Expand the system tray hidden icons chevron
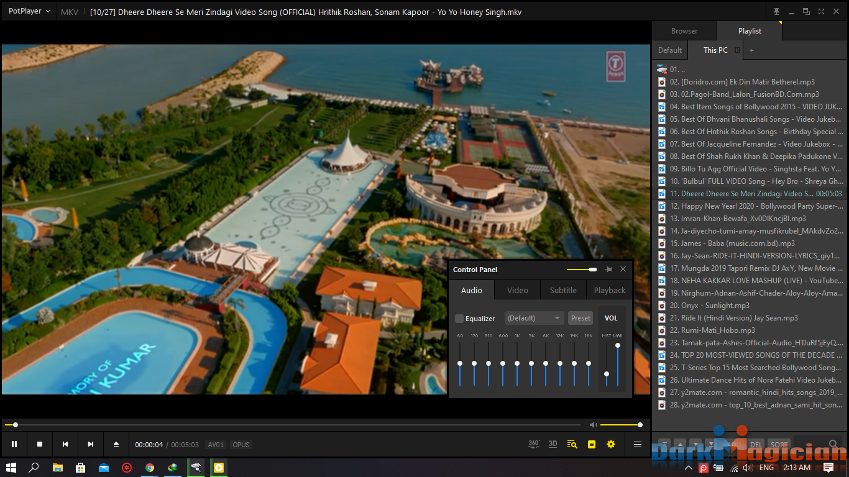The image size is (849, 477). 689,468
